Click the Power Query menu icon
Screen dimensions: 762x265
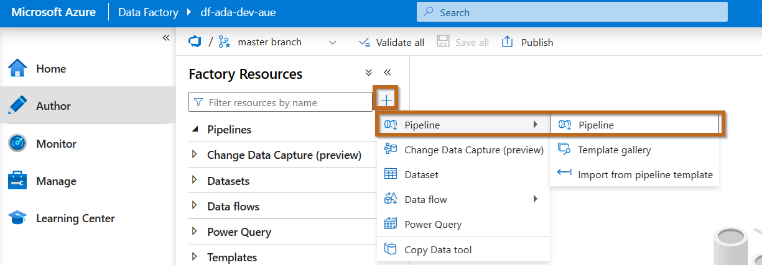(391, 224)
